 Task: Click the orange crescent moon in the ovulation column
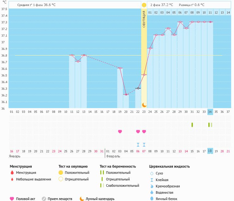pyautogui.click(x=144, y=105)
